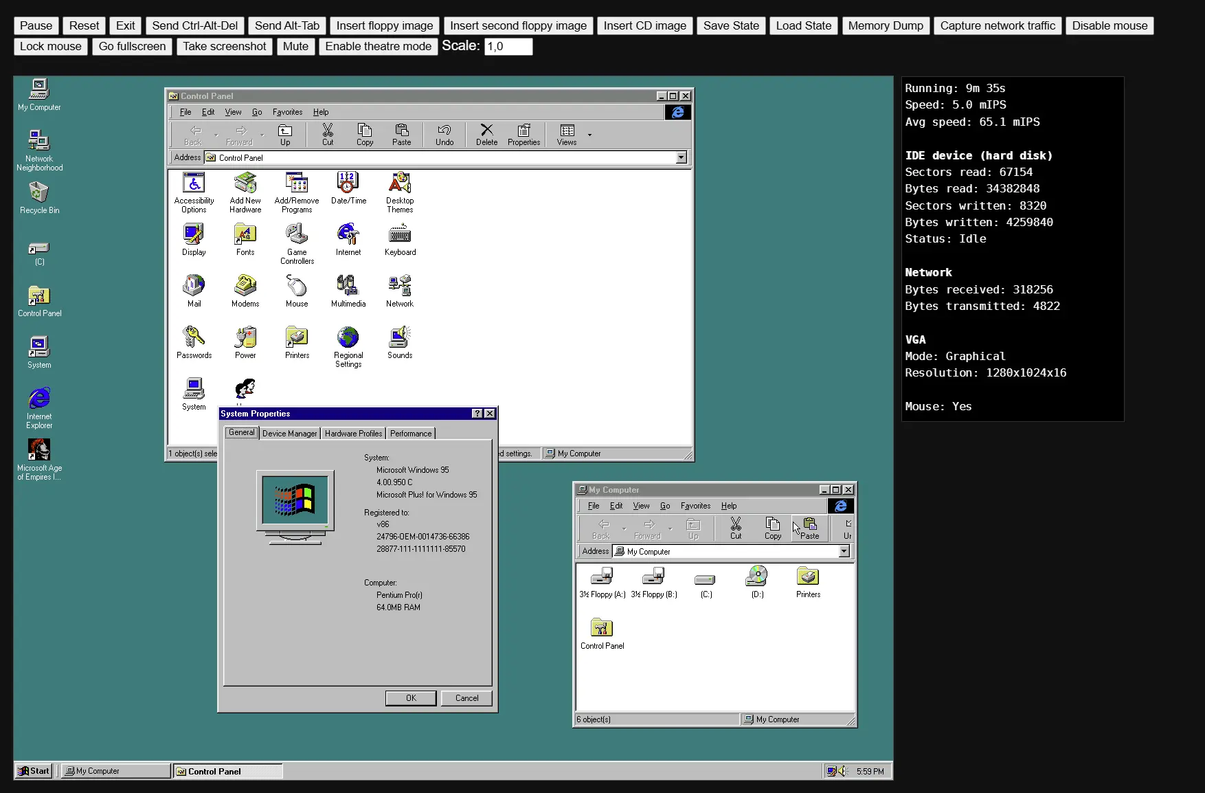The height and width of the screenshot is (793, 1205).
Task: Open the View menu in Control Panel
Action: click(x=233, y=112)
